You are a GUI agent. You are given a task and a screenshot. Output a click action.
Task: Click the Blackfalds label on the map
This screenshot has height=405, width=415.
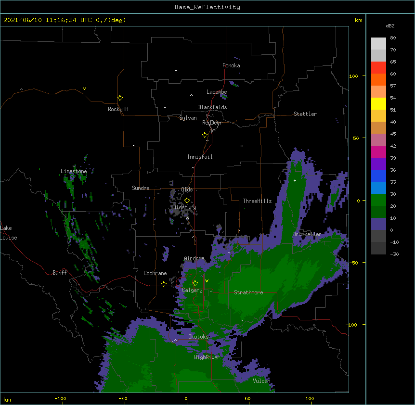point(212,107)
